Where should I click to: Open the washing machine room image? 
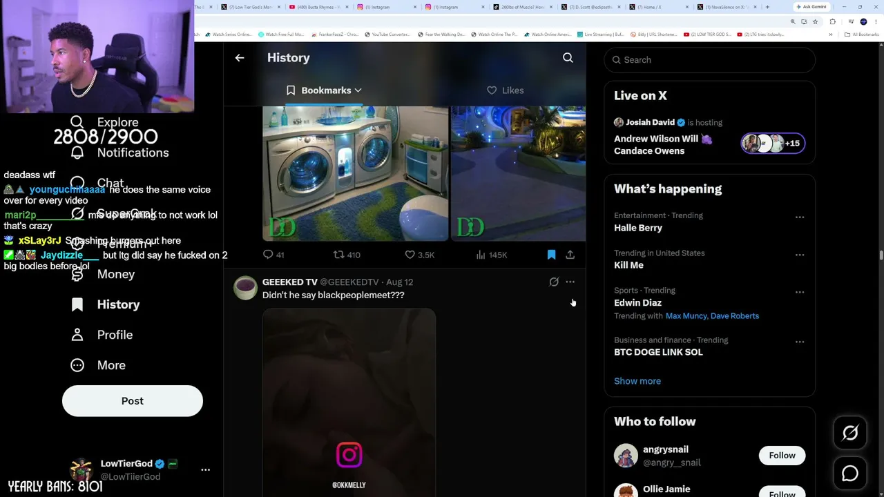[x=355, y=173]
